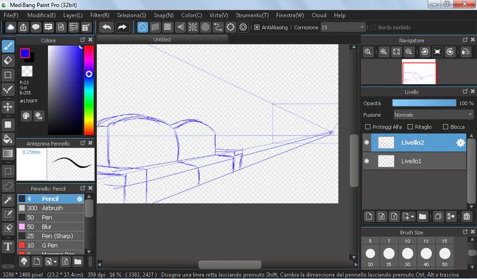Expand the add-layer dropdown arrow

click(x=412, y=217)
